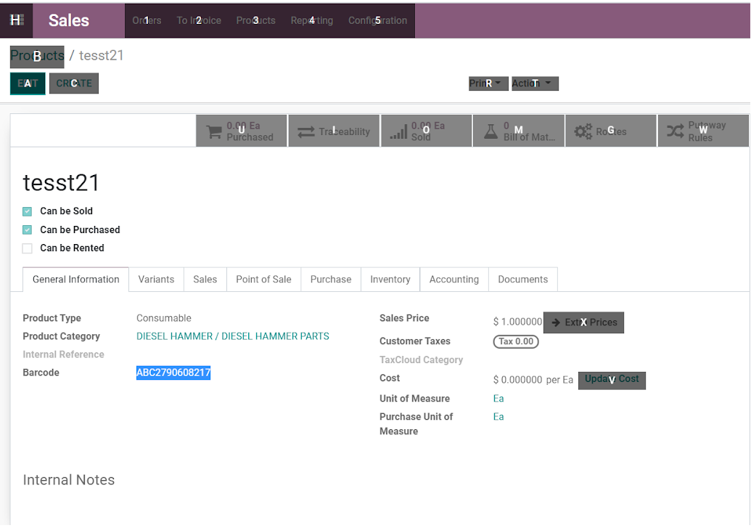Open the apps home menu icon
751x528 pixels.
pyautogui.click(x=15, y=20)
